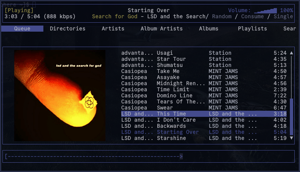Switch to the Queue tab
The image size is (300, 172).
tap(22, 28)
